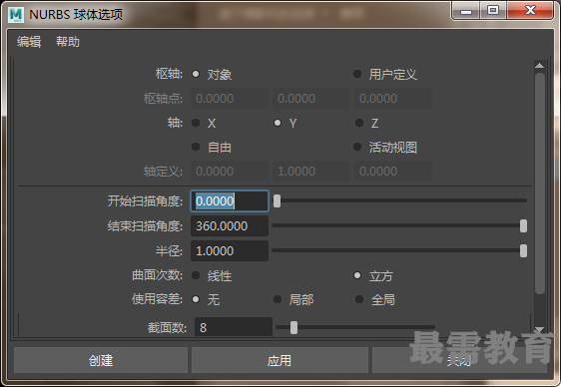Click the 截面数 slider handle
The width and height of the screenshot is (561, 387).
tap(293, 327)
